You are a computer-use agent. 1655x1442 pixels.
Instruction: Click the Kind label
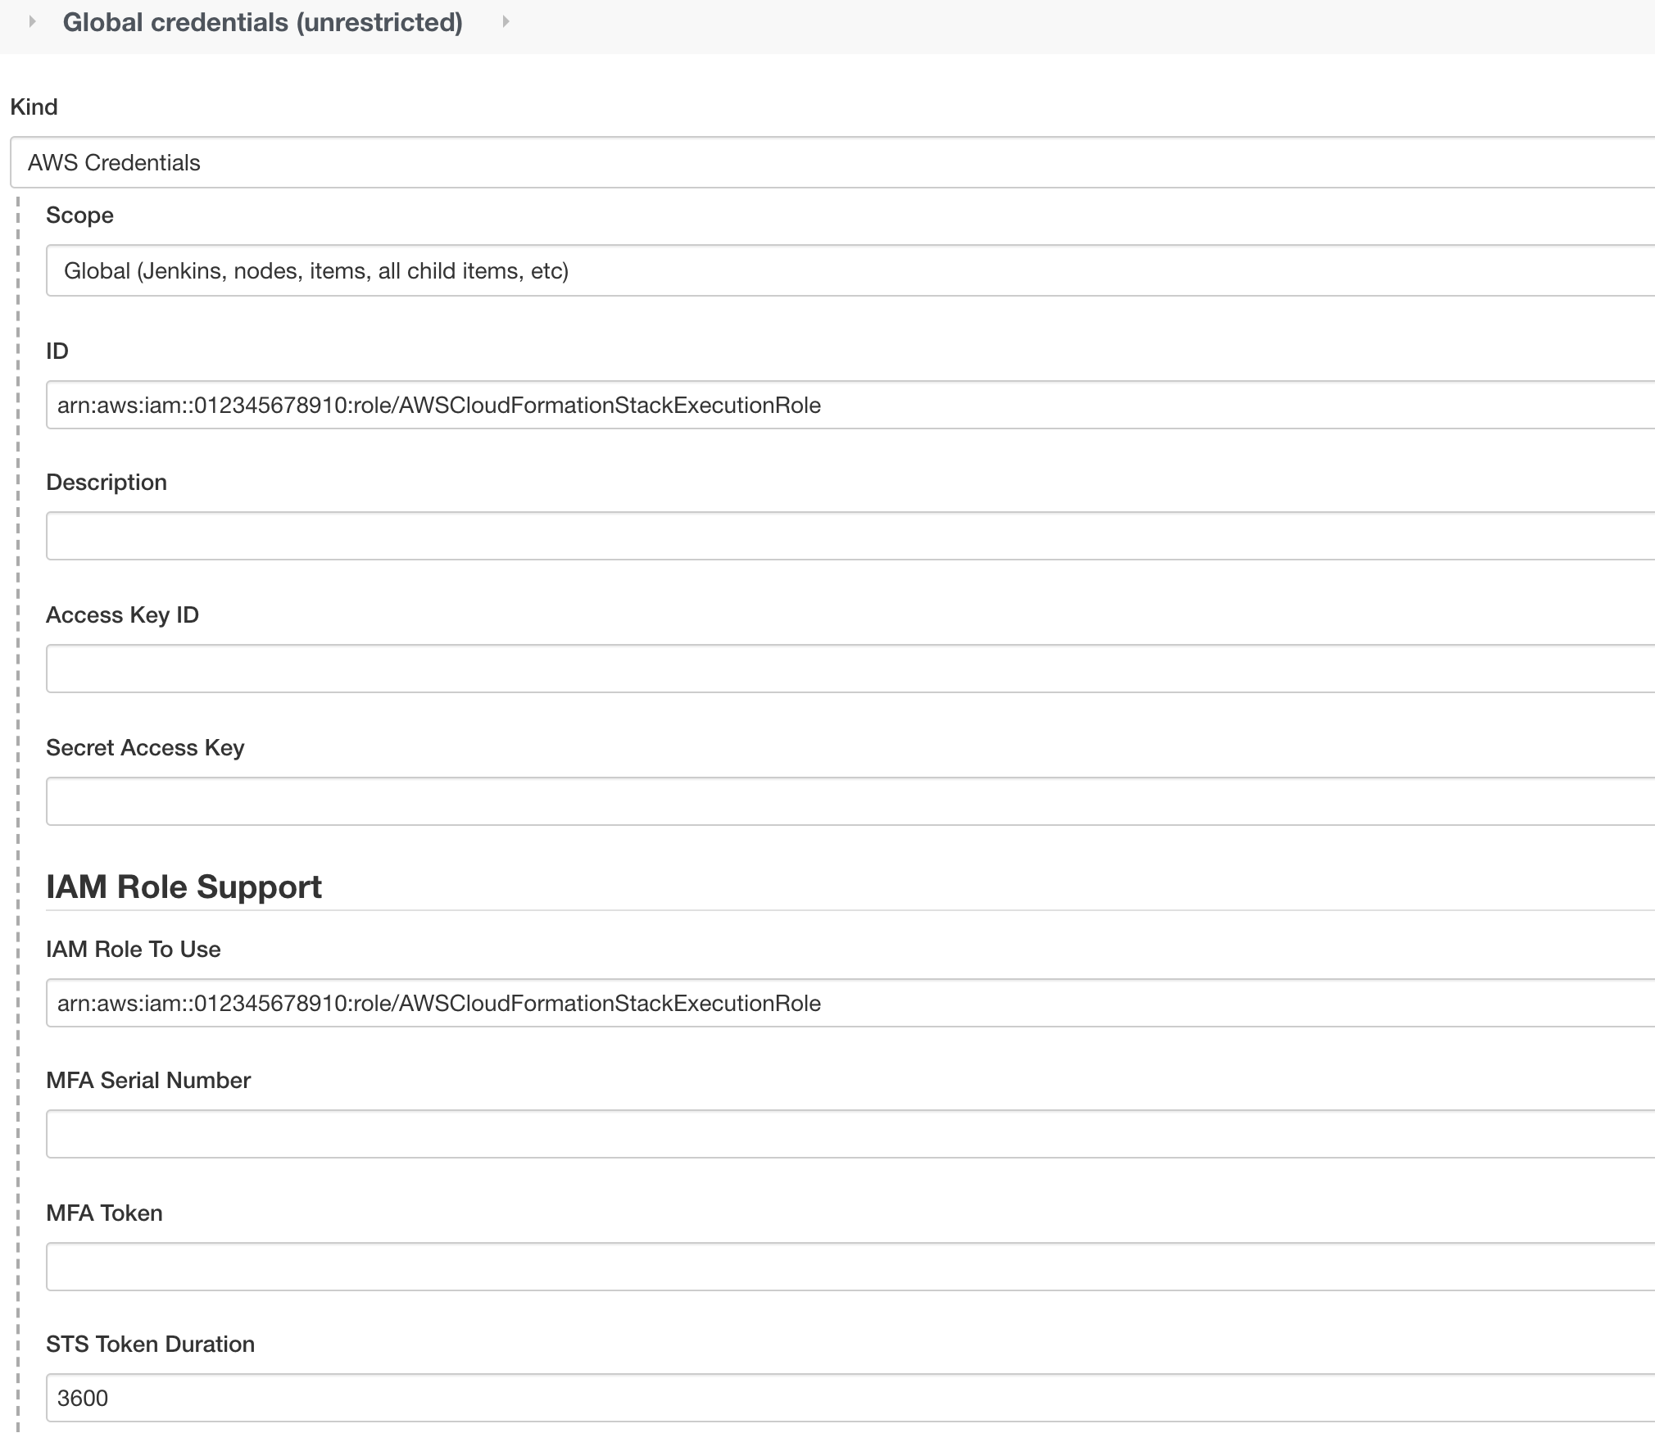34,106
